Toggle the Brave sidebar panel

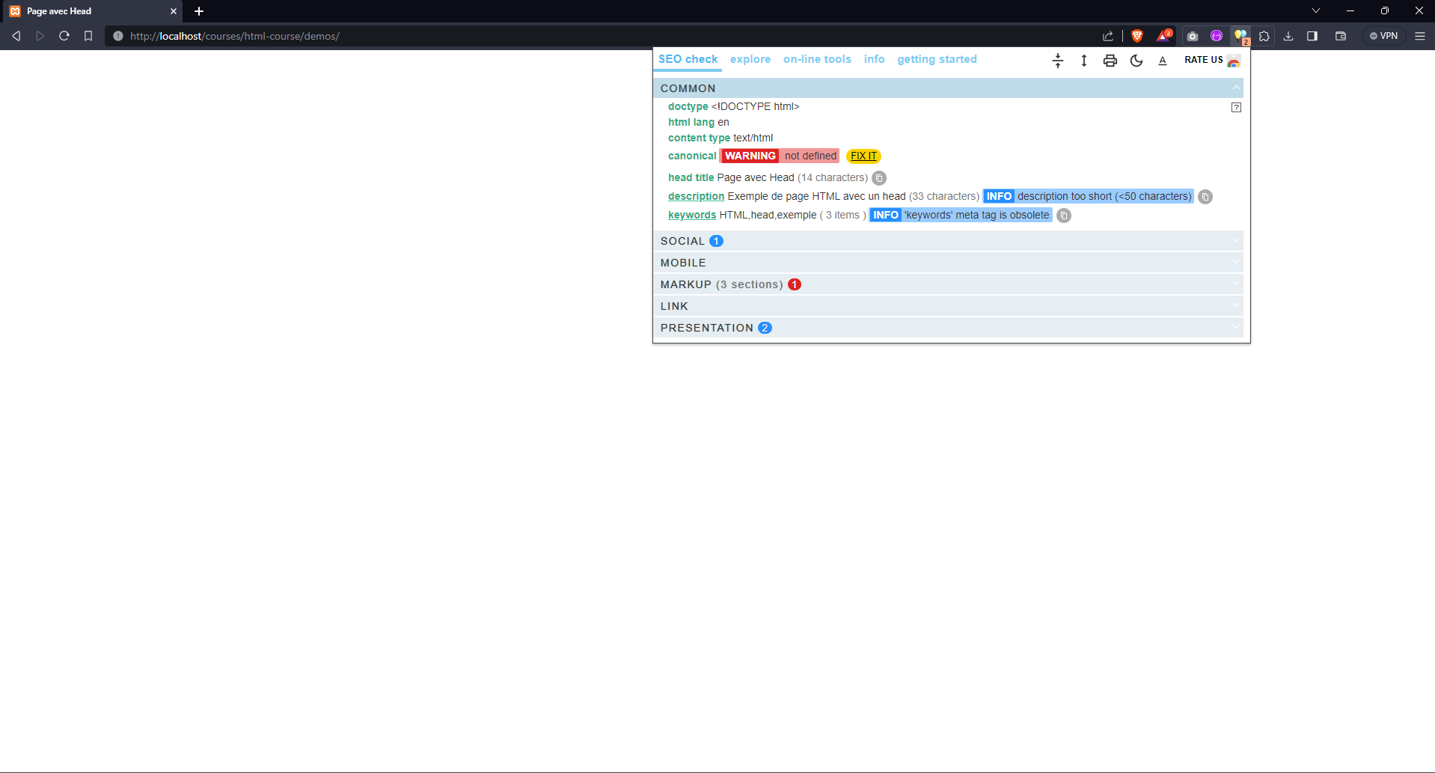[x=1312, y=36]
